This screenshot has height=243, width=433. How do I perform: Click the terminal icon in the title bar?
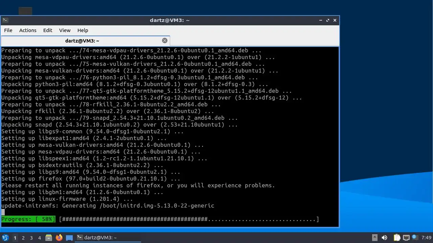tap(5, 20)
